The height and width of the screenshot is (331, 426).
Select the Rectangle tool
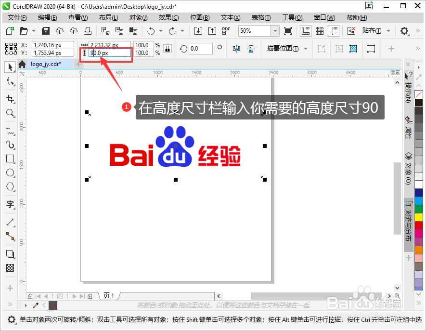click(10, 159)
